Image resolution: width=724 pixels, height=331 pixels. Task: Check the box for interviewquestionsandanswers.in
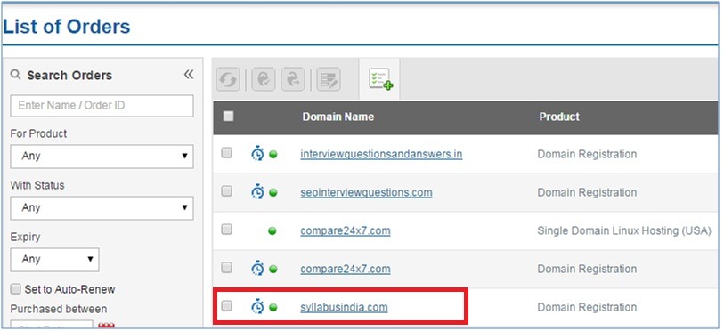pyautogui.click(x=226, y=153)
